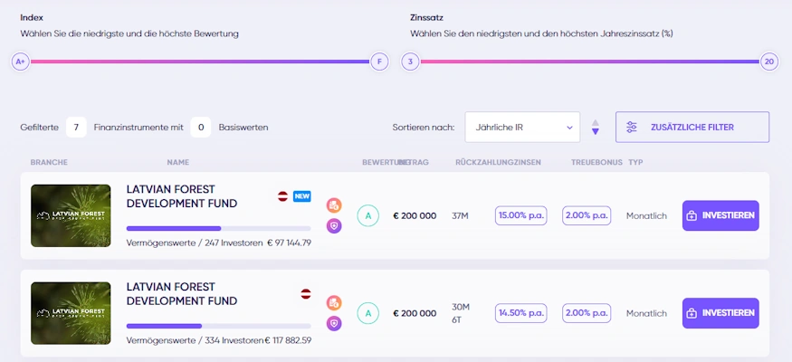The image size is (792, 362).
Task: Click the purple shield icon in second listing
Action: pos(334,323)
